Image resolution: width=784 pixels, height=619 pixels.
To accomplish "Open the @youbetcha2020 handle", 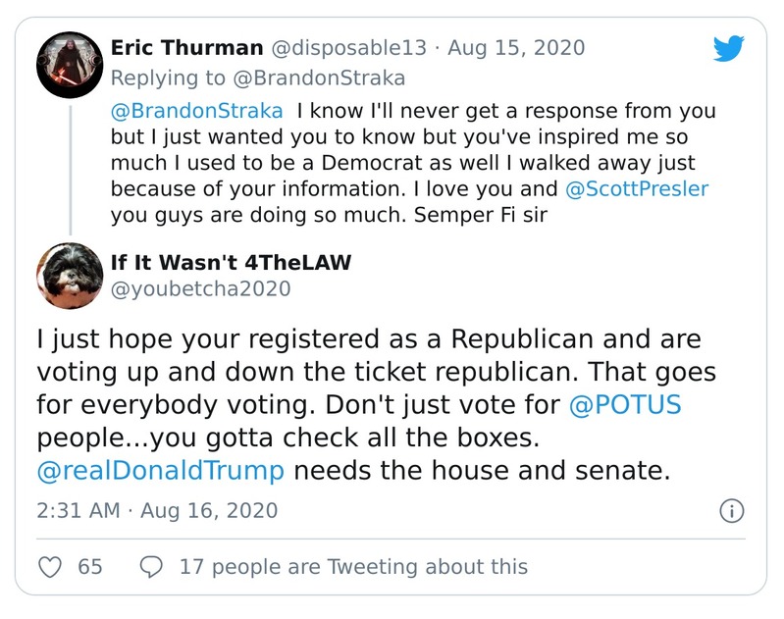I will click(200, 288).
